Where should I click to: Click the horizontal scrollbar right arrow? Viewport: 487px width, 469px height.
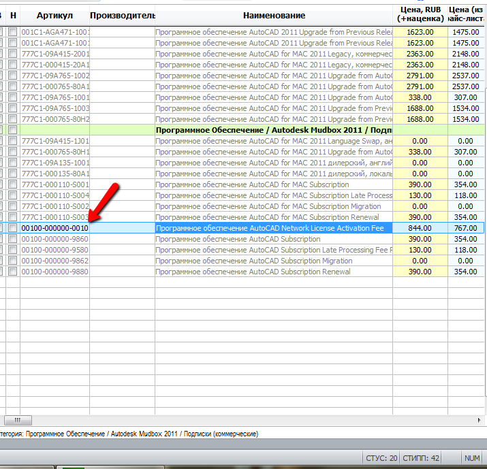479,420
